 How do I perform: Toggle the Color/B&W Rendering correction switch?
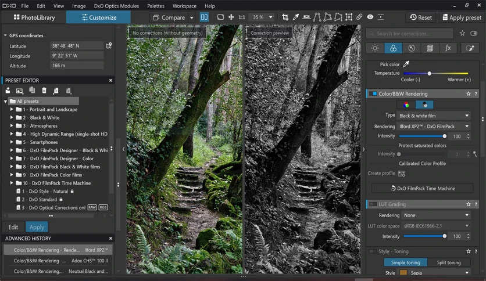point(373,94)
